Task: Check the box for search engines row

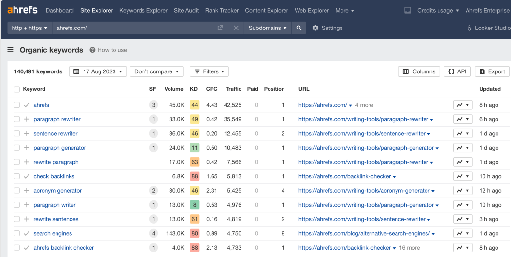Action: pos(17,233)
